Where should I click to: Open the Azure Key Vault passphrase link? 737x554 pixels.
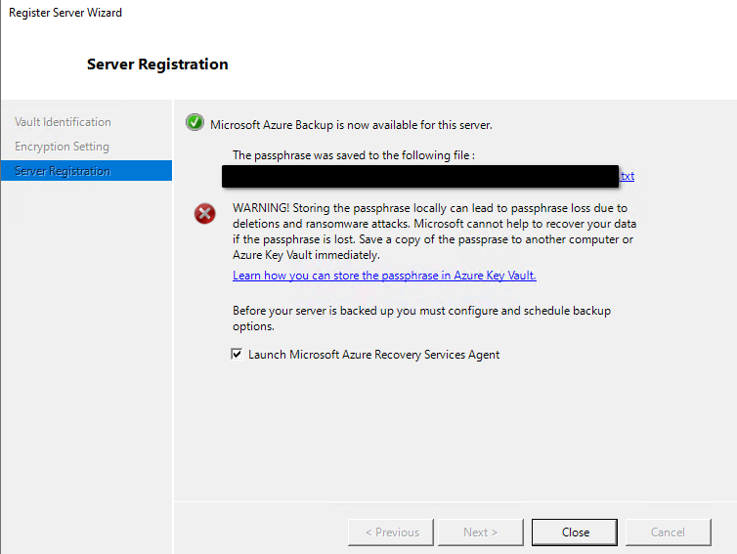384,276
